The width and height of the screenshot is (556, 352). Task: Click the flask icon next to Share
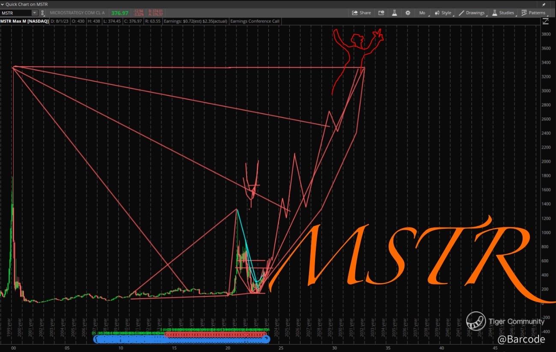coord(395,13)
